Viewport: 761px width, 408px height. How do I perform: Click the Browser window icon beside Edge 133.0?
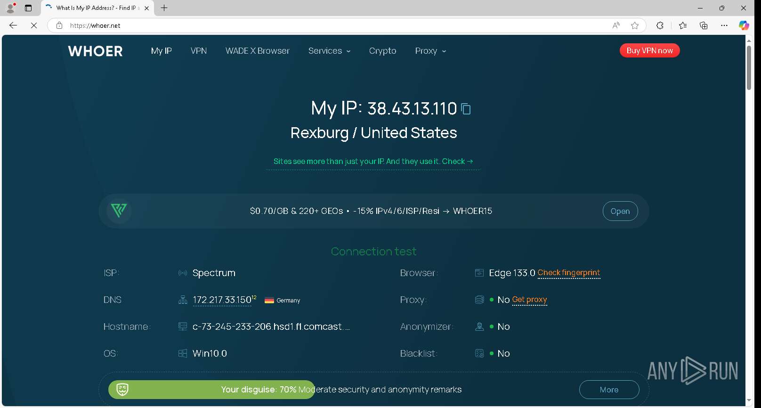479,273
